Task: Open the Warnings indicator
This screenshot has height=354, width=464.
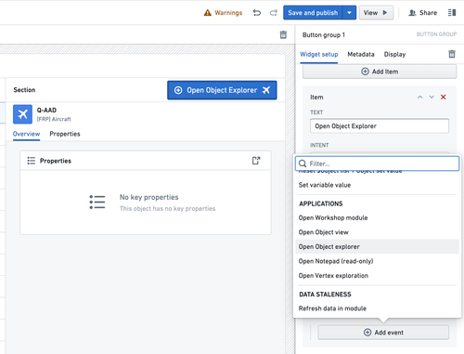Action: pos(223,13)
